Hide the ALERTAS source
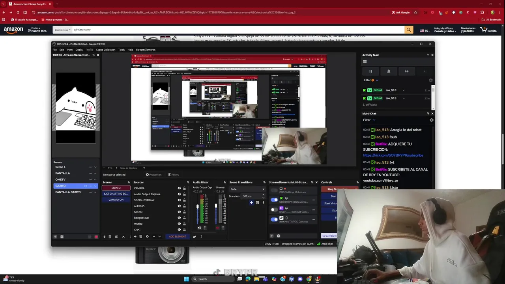 click(x=179, y=206)
